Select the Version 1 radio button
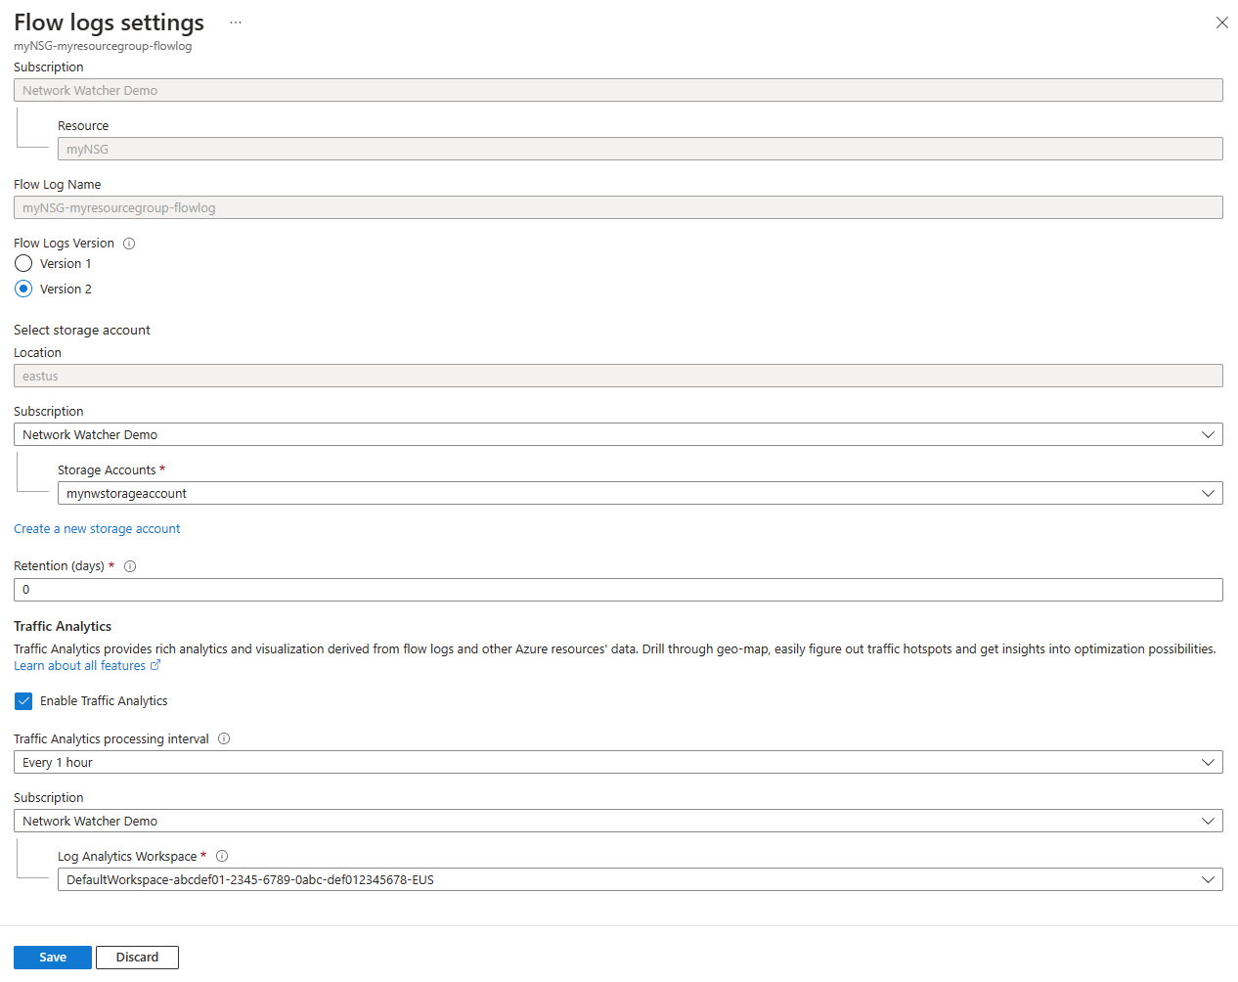The image size is (1238, 982). tap(24, 264)
